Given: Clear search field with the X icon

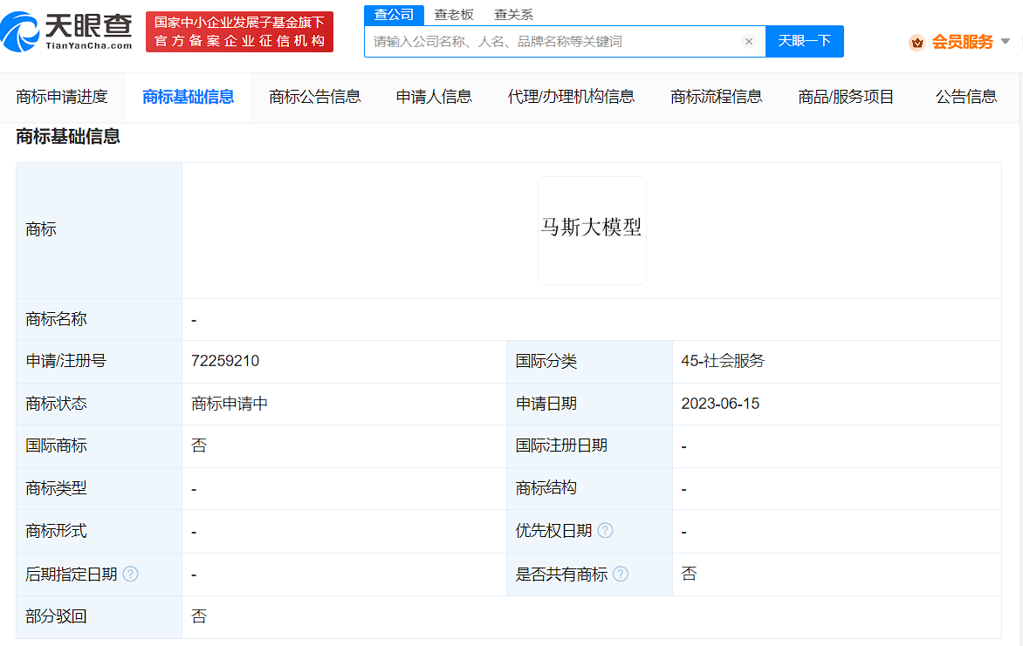Looking at the screenshot, I should tap(748, 41).
